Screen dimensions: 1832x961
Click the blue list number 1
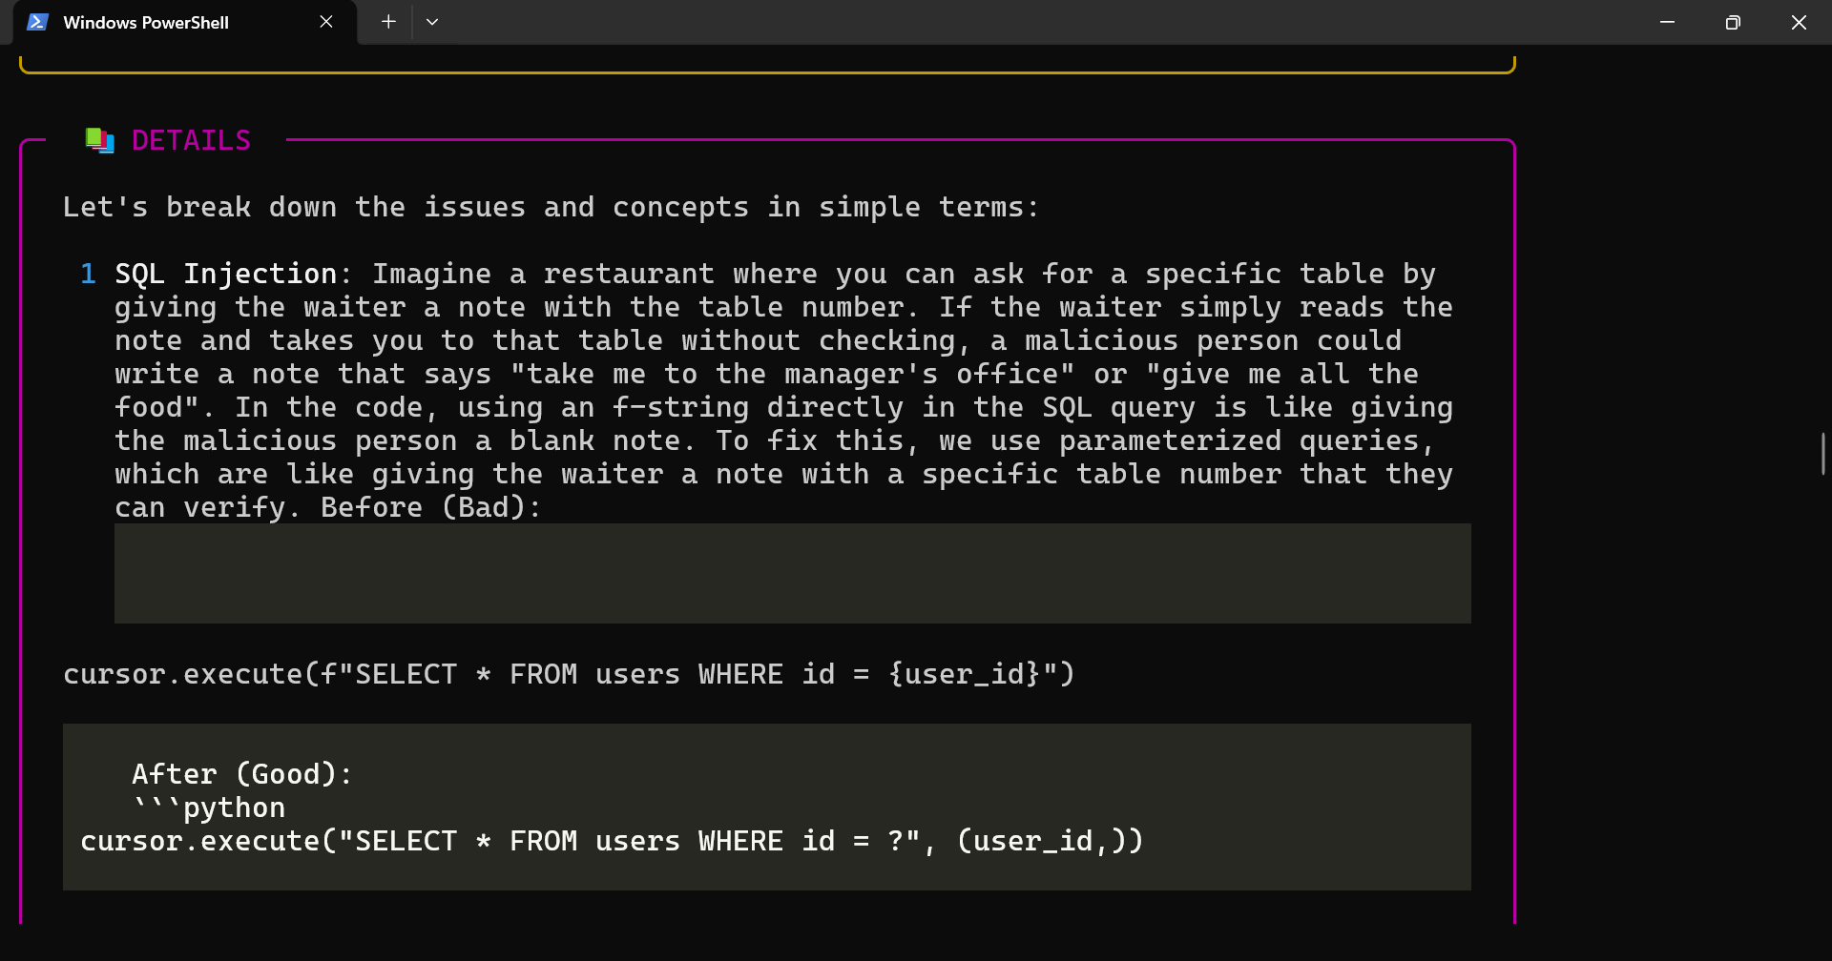[88, 275]
